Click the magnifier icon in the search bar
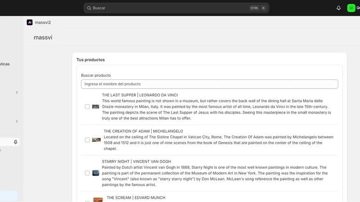This screenshot has height=202, width=360. (x=89, y=8)
